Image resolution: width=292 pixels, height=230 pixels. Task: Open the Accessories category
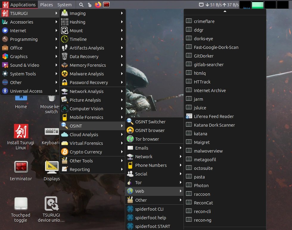(x=30, y=22)
